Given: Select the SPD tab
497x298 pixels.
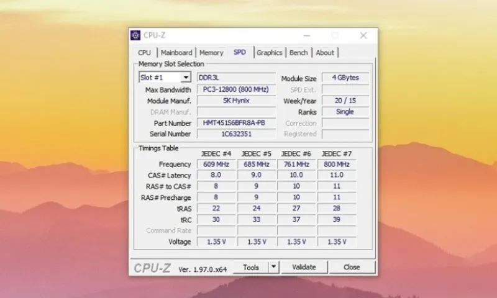Looking at the screenshot, I should pyautogui.click(x=240, y=52).
